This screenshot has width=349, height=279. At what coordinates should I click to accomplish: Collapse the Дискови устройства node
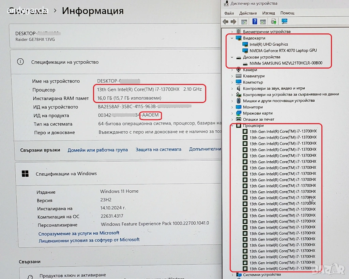pos(232,57)
